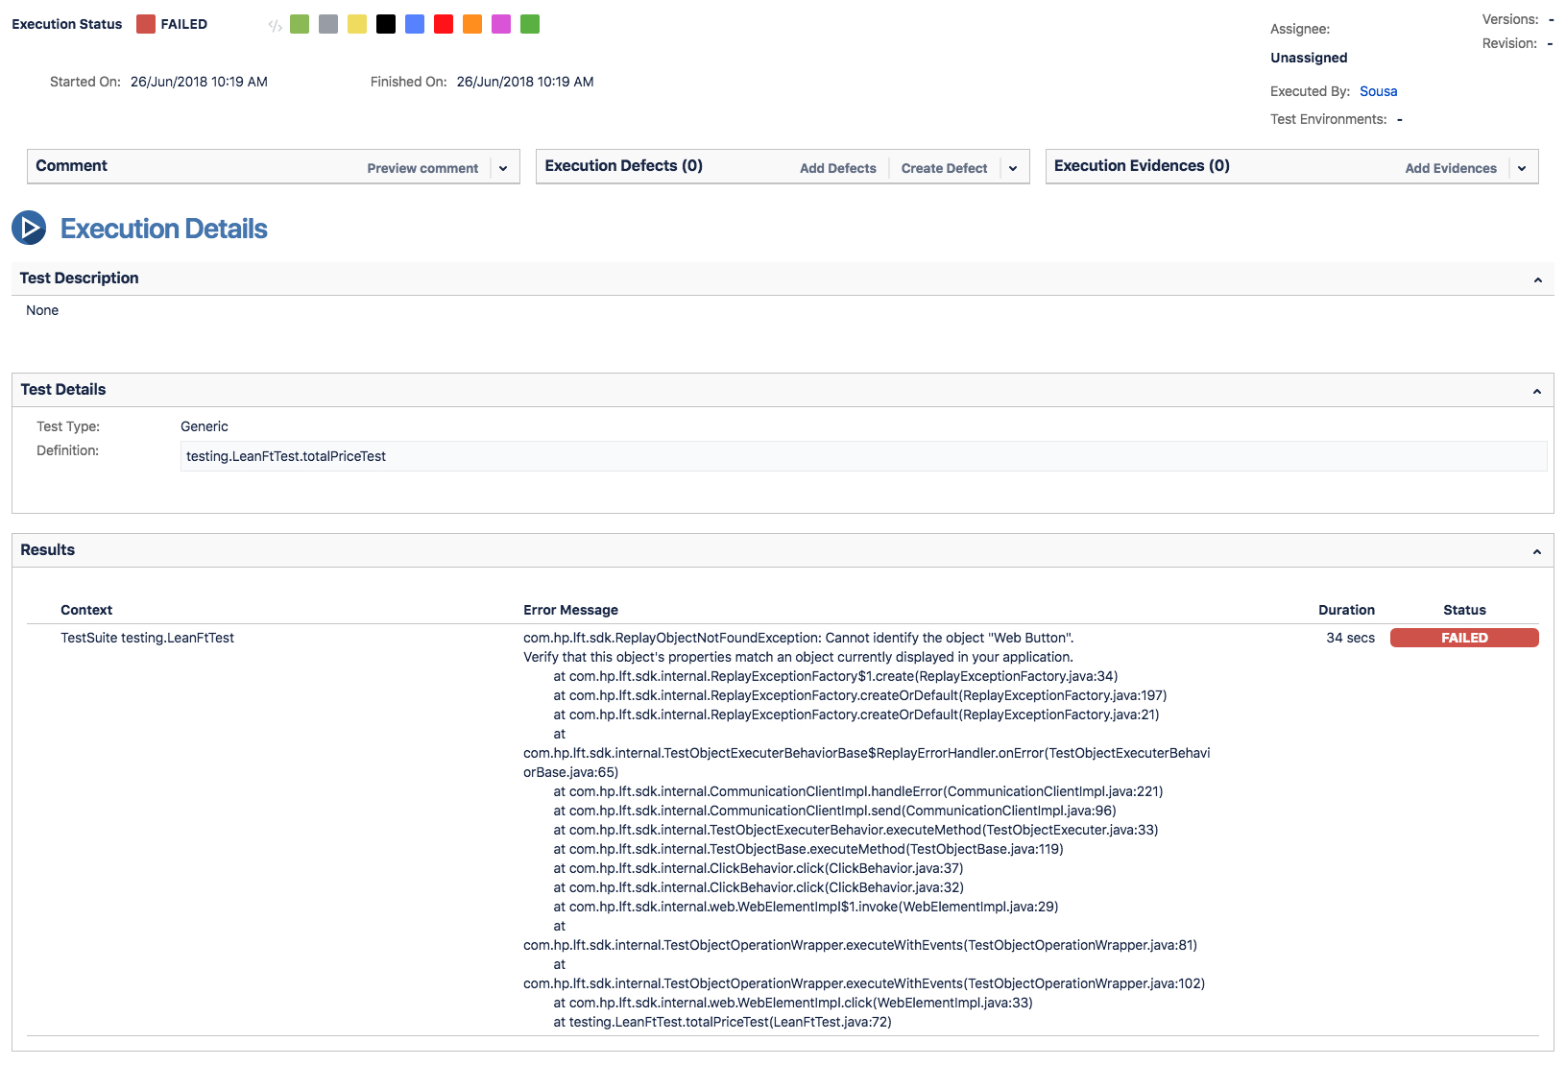Click the Duration column header
Image resolution: width=1566 pixels, height=1066 pixels.
point(1346,610)
